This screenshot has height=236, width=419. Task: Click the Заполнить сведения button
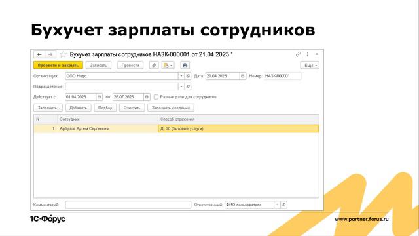coord(171,108)
